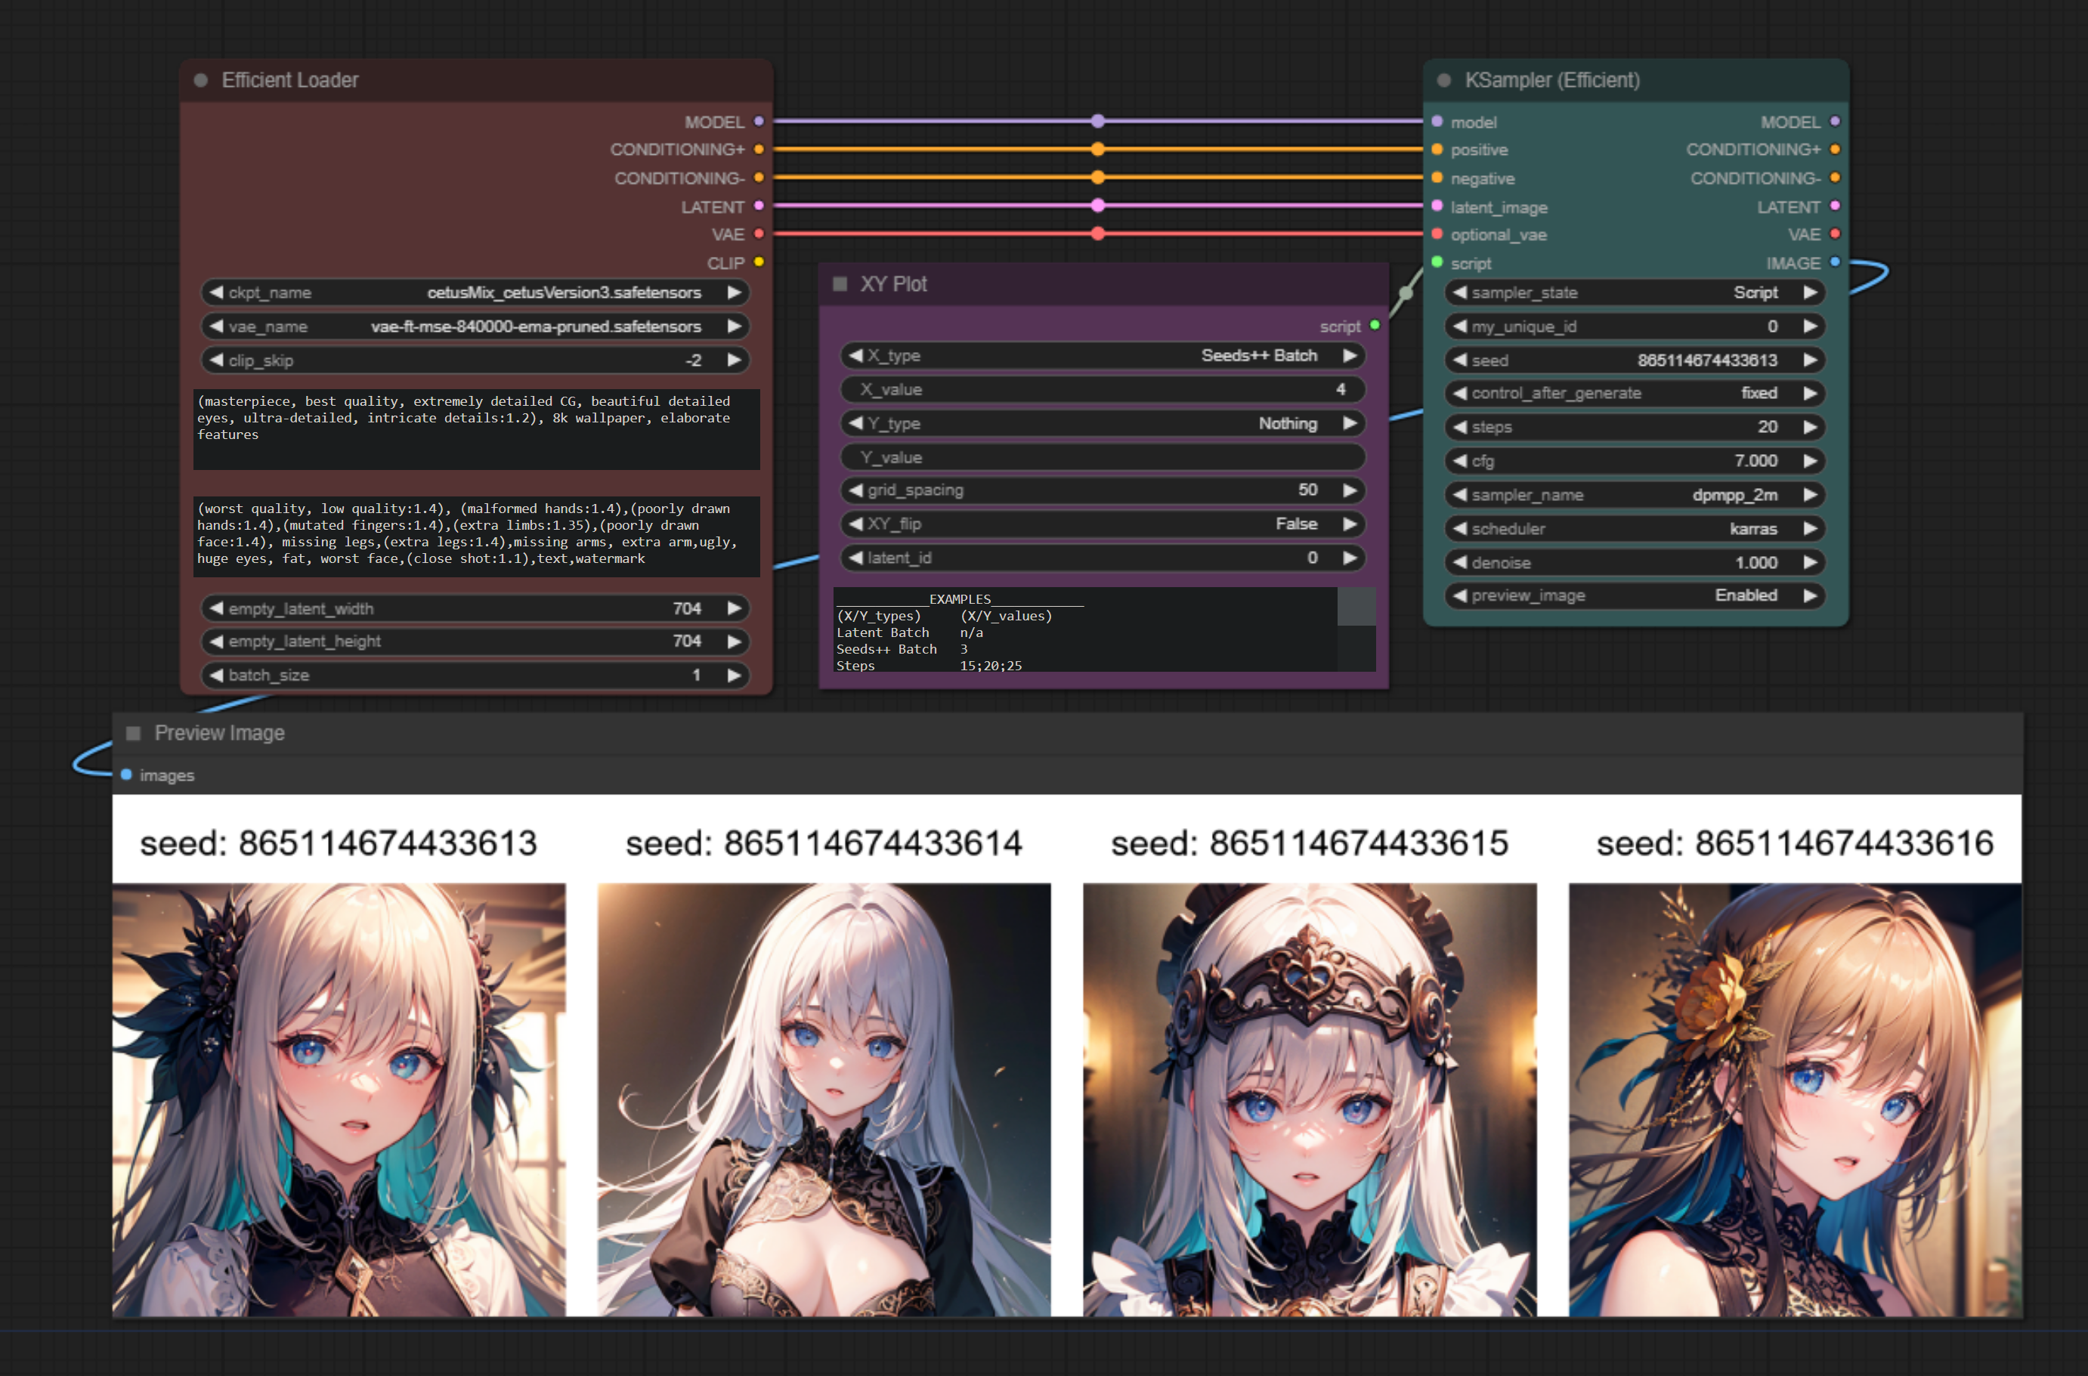
Task: Collapse the Efficient Loader node dot
Action: 201,81
